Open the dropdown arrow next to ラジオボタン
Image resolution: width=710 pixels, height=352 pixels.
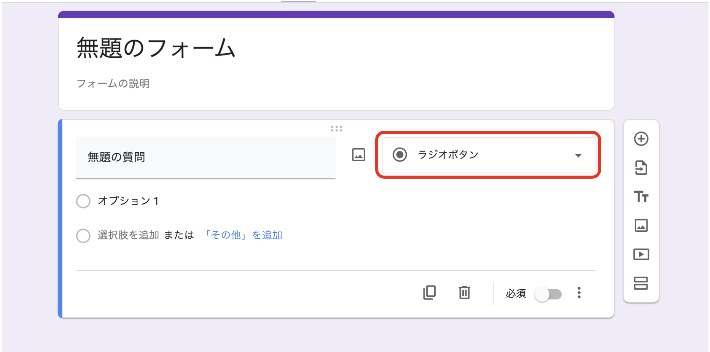pos(579,155)
